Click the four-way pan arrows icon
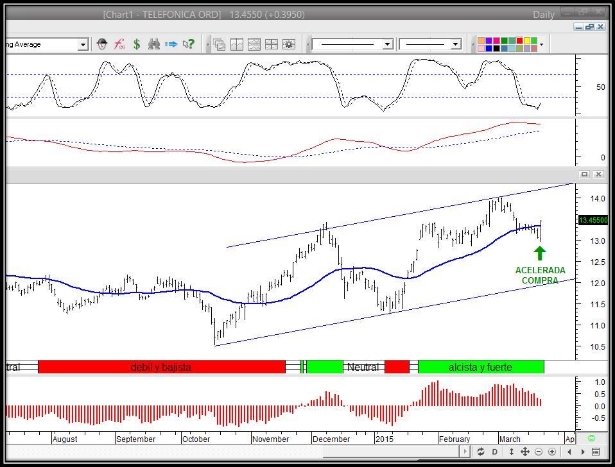615x467 pixels. tap(524, 452)
